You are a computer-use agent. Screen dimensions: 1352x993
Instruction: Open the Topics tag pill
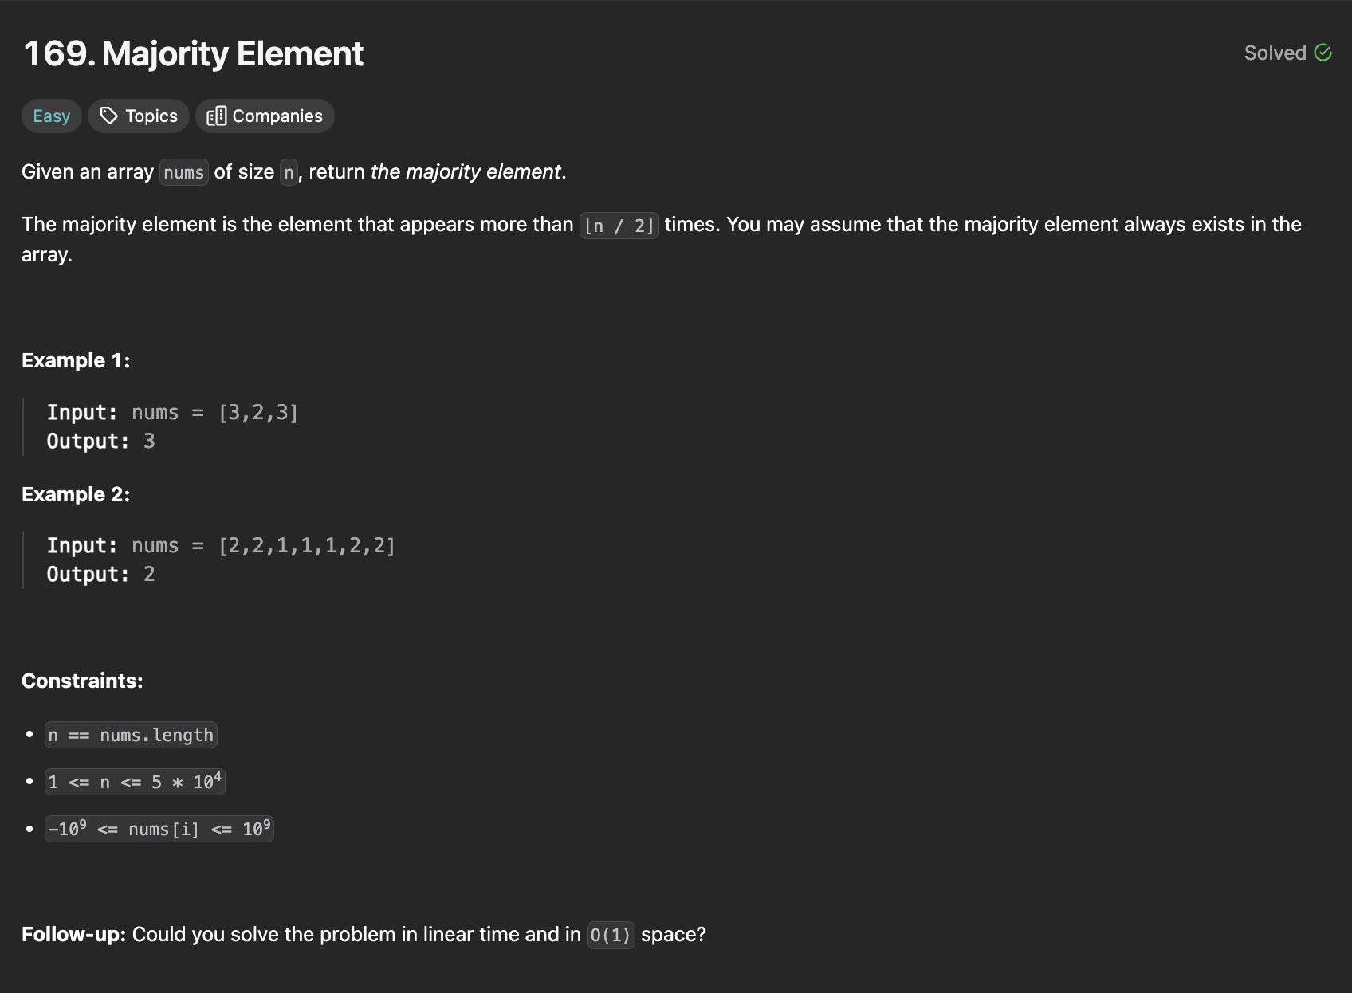coord(139,116)
